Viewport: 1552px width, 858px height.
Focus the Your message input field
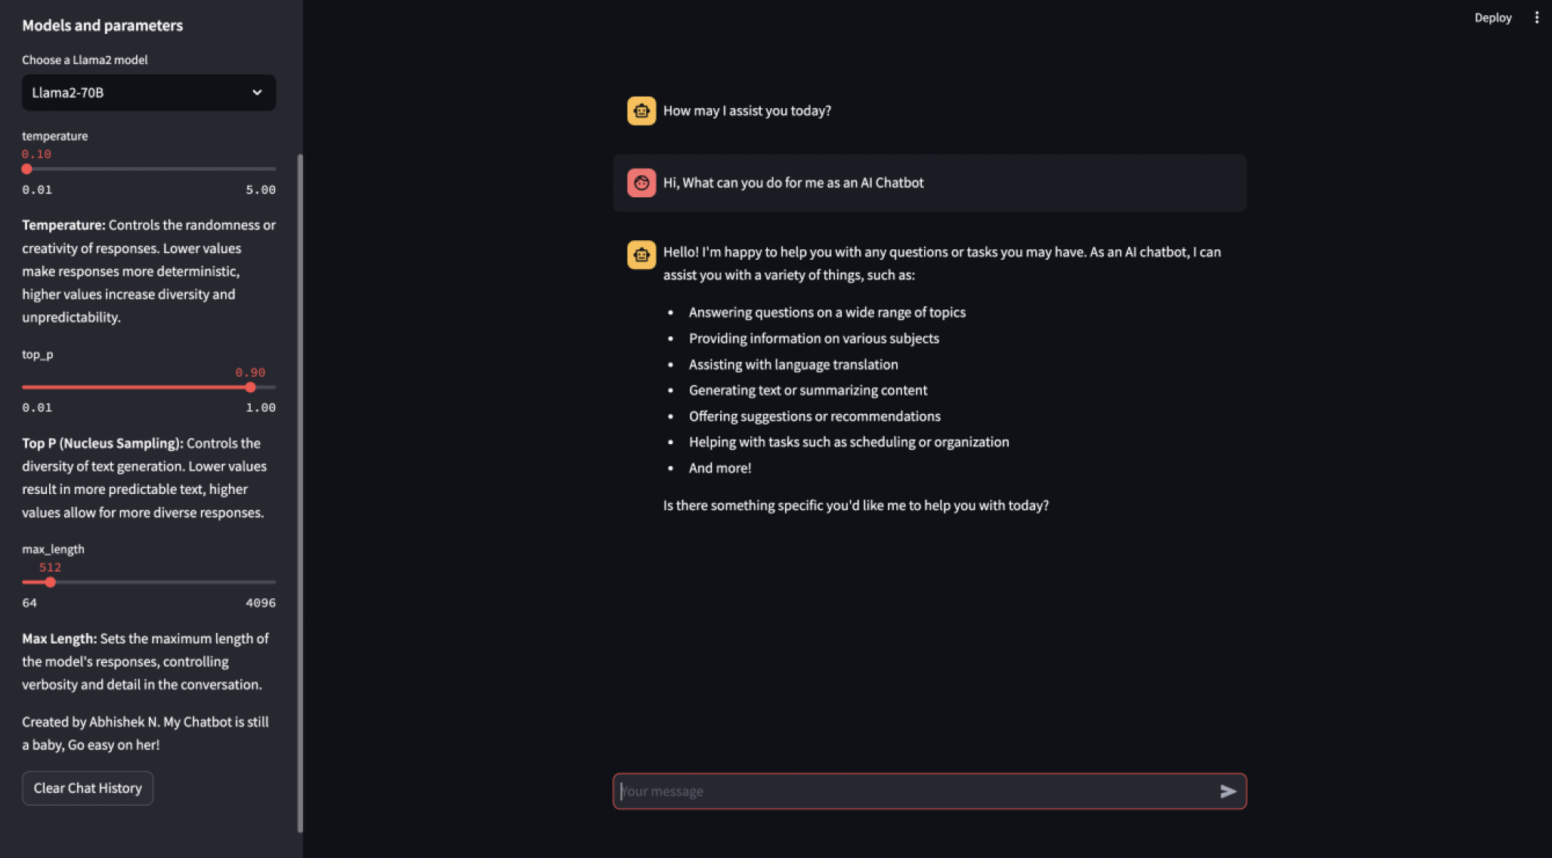(x=914, y=791)
